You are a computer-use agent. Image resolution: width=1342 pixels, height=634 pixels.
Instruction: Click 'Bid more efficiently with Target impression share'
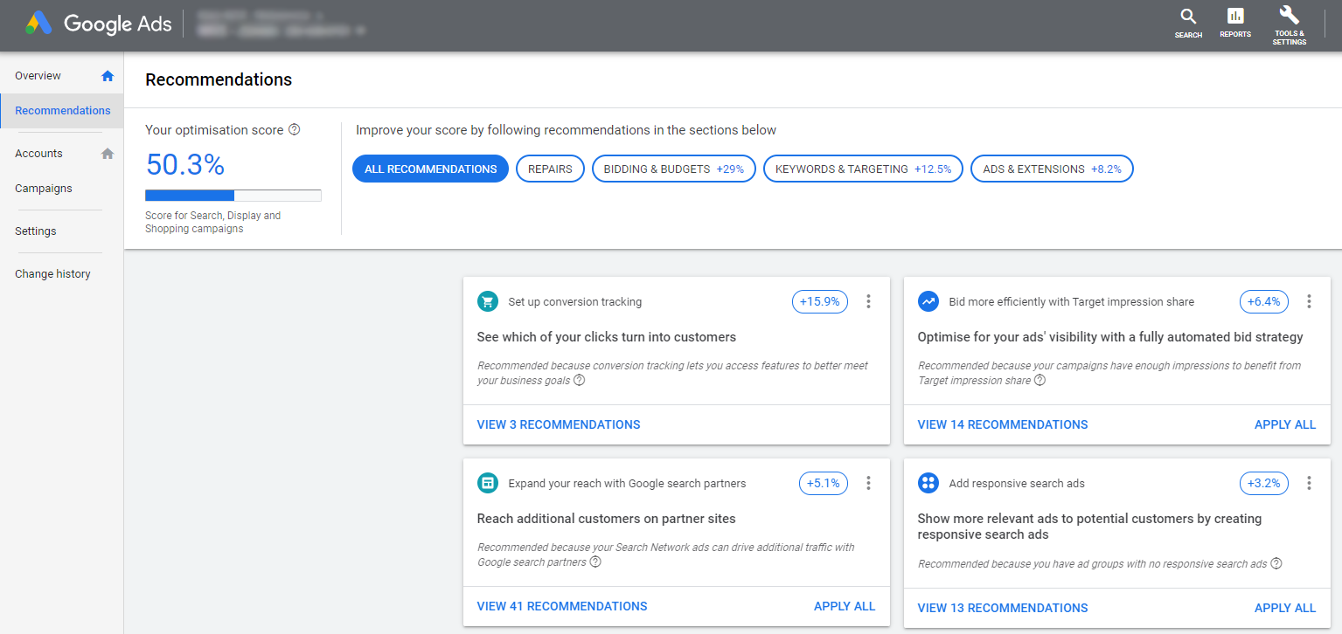coord(1072,302)
